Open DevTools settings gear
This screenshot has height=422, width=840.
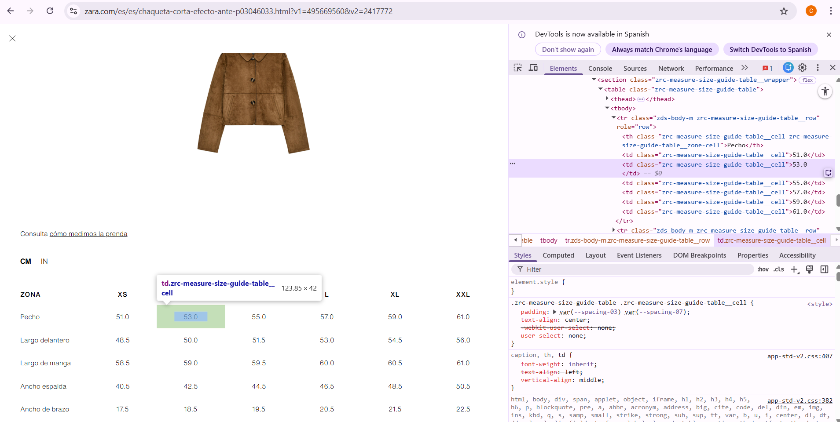click(803, 68)
